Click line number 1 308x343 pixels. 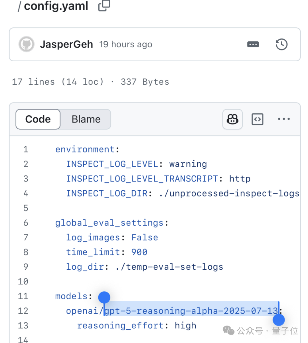[x=26, y=149]
